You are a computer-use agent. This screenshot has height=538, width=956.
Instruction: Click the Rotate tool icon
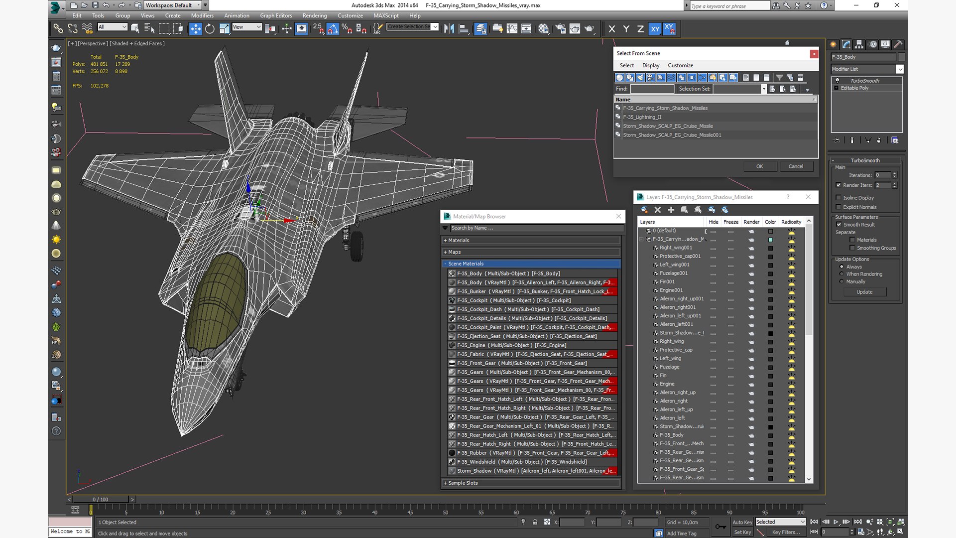tap(210, 29)
